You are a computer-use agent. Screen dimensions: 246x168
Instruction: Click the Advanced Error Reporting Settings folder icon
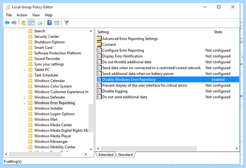[x=99, y=39]
